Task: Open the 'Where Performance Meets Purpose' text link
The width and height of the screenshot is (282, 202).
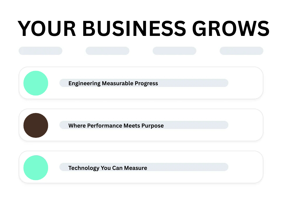Action: click(116, 126)
